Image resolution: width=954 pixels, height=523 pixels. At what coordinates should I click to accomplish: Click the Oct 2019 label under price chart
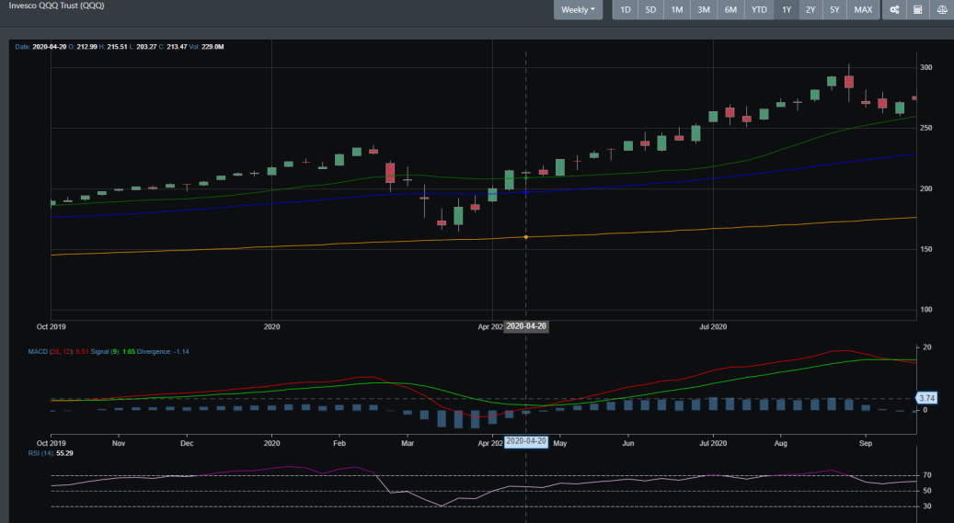click(52, 327)
